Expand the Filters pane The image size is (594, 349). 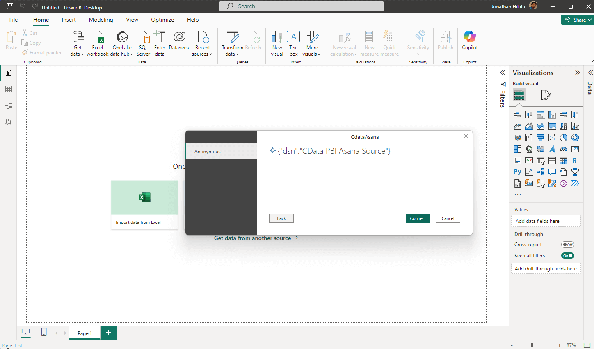[503, 73]
